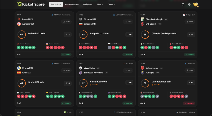Click the 1.12 odds for Poland U21
Screen dimensions: 212x116
pyautogui.click(x=68, y=35)
